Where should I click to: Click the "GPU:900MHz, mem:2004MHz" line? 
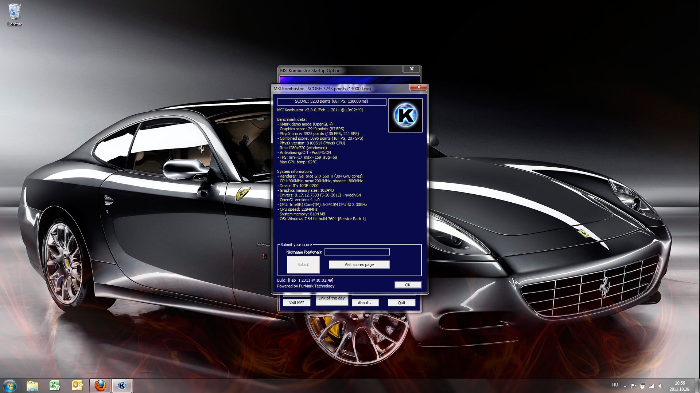(x=320, y=181)
